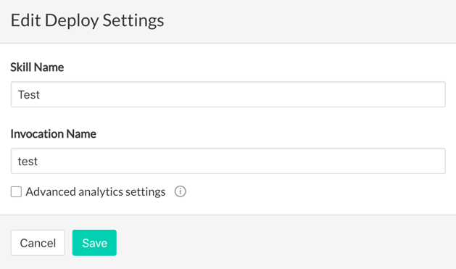Image resolution: width=456 pixels, height=269 pixels.
Task: Focus the Invocation Name input field
Action: coord(228,161)
